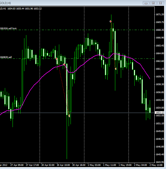The width and height of the screenshot is (166, 169).
Task: Click the 1668.35 price scale label
Action: (160, 30)
